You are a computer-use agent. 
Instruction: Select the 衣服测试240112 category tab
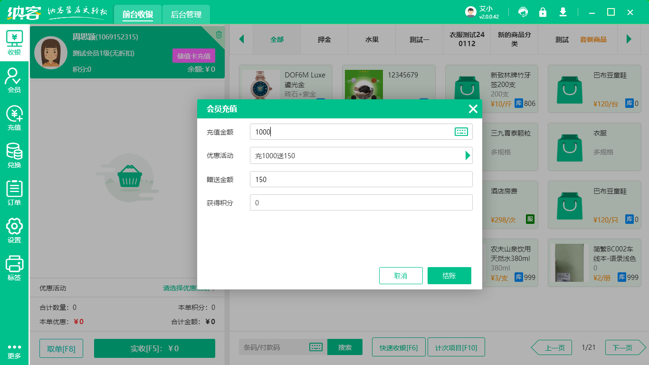pos(467,39)
